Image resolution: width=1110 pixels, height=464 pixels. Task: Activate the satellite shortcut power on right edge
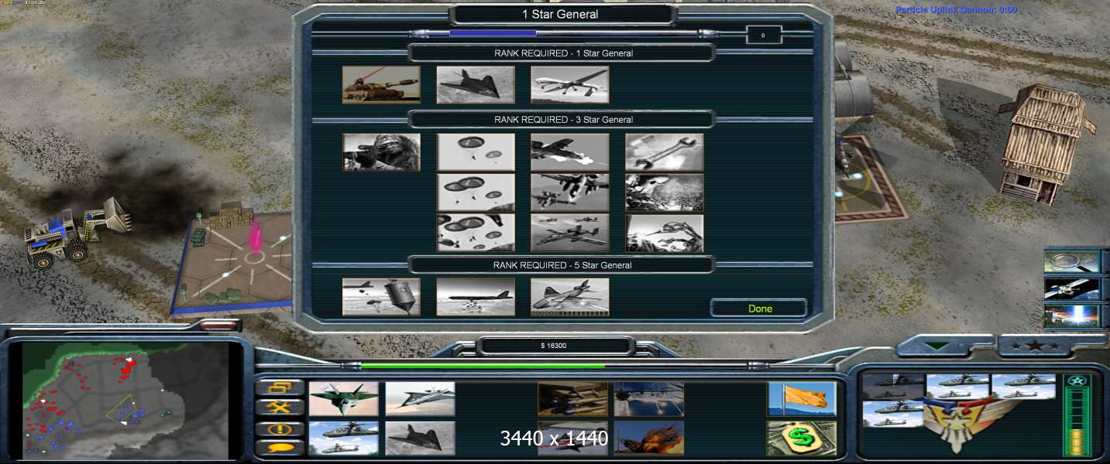click(1072, 288)
